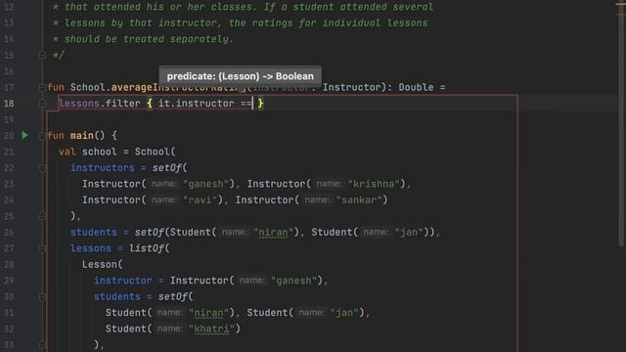Viewport: 626px width, 352px height.
Task: Click the Double return type on line 17
Action: tap(416, 87)
